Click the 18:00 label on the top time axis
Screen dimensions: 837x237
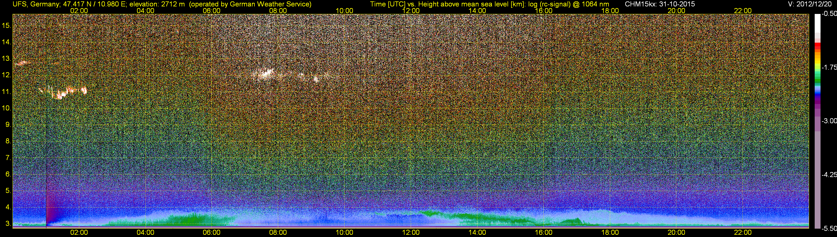[x=610, y=11]
